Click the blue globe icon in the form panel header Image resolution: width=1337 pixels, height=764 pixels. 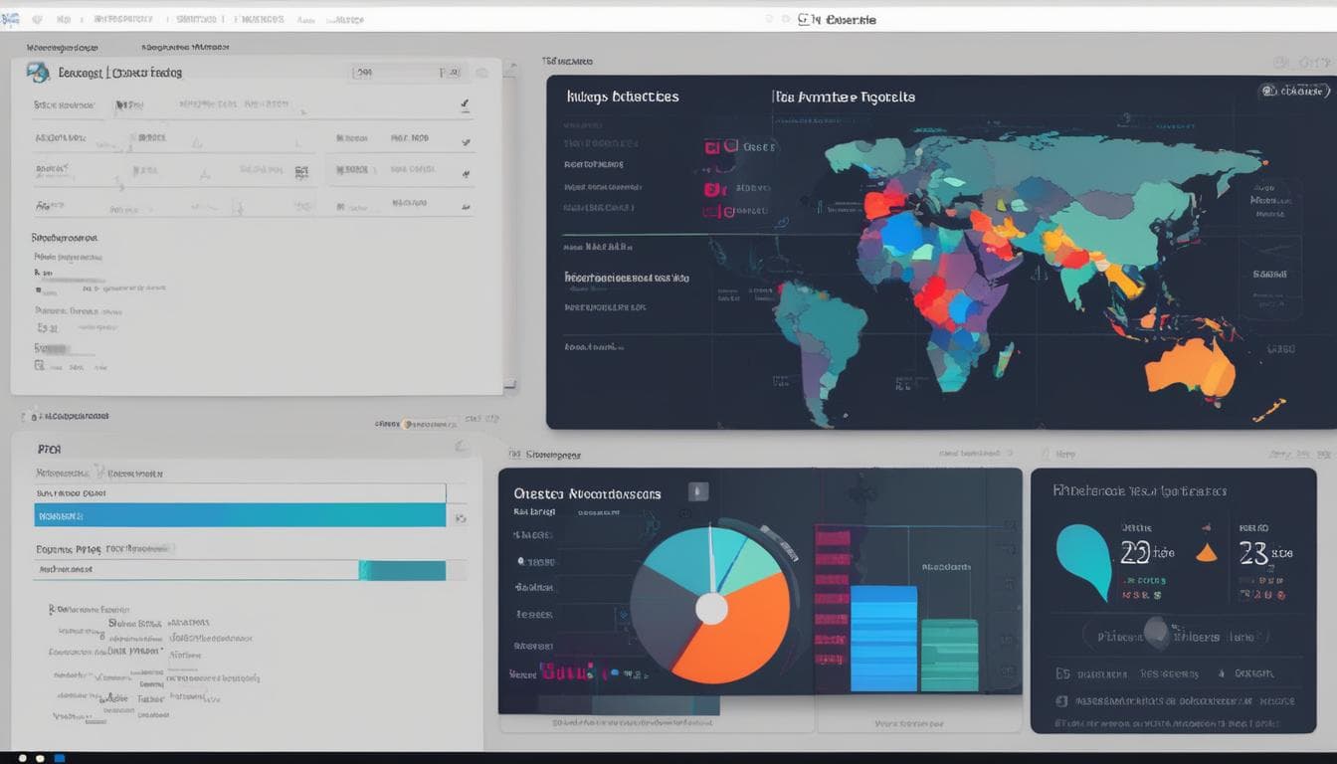pyautogui.click(x=37, y=72)
